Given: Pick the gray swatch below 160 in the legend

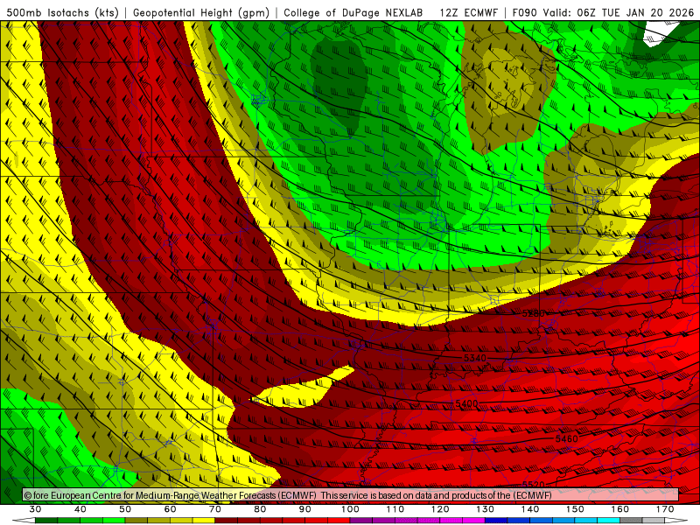Looking at the screenshot, I should tap(631, 521).
